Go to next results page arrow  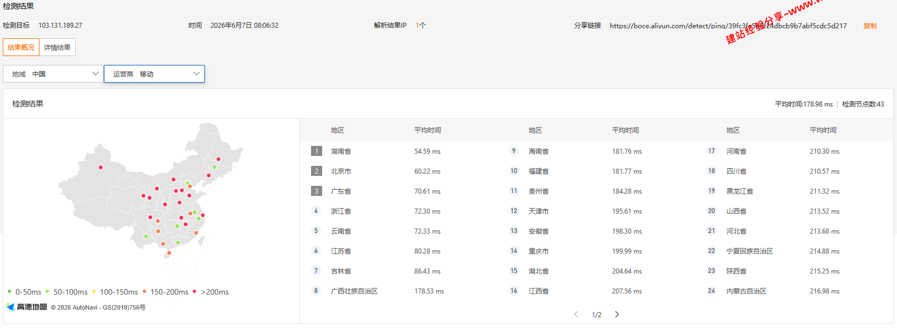(617, 315)
